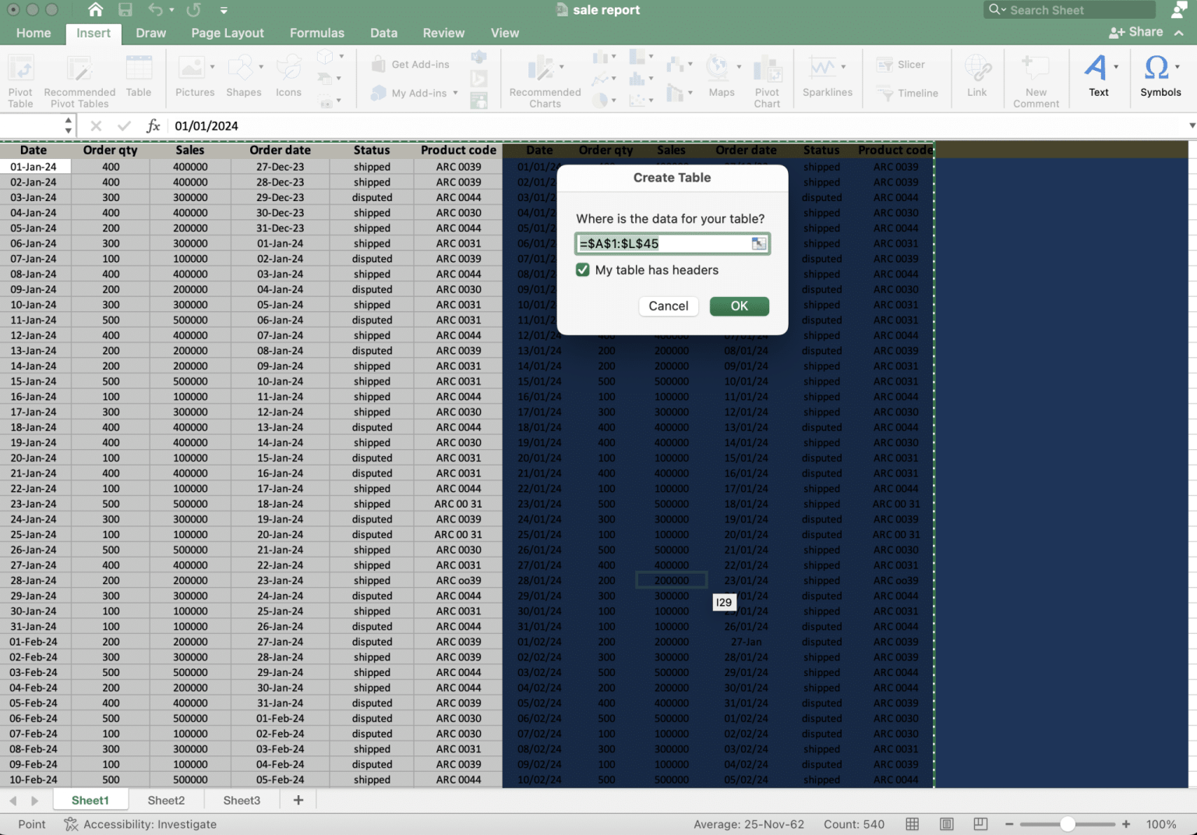Insert a Pivot Chart
This screenshot has height=835, width=1197.
768,76
